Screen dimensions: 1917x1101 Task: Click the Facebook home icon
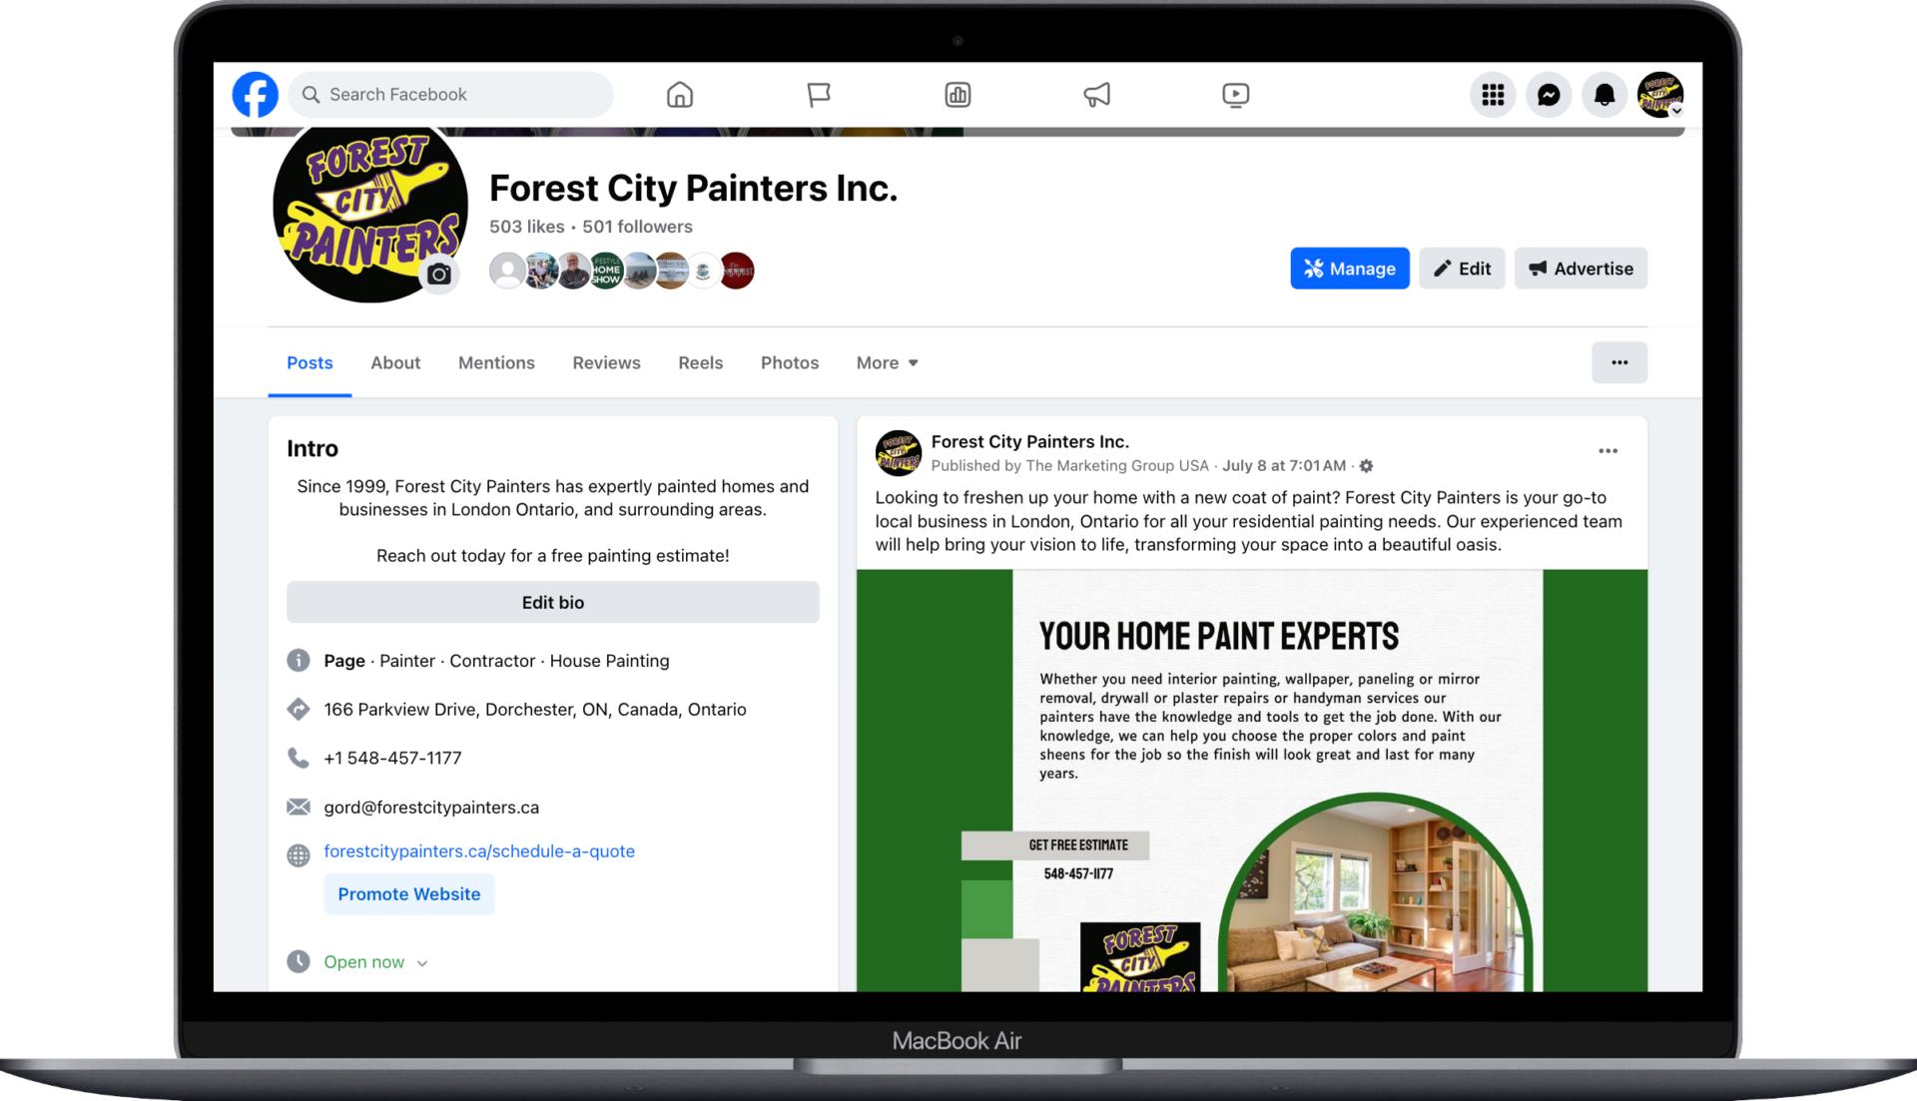pos(681,95)
